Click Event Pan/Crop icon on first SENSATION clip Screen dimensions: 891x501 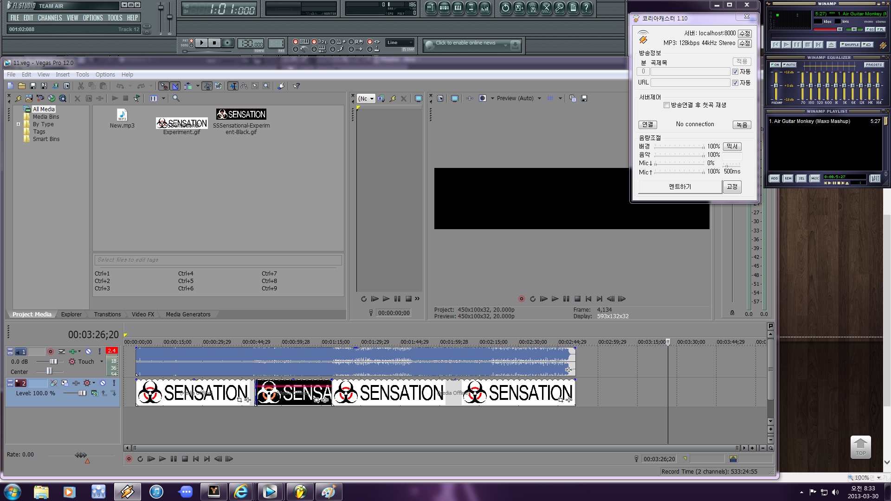[240, 399]
